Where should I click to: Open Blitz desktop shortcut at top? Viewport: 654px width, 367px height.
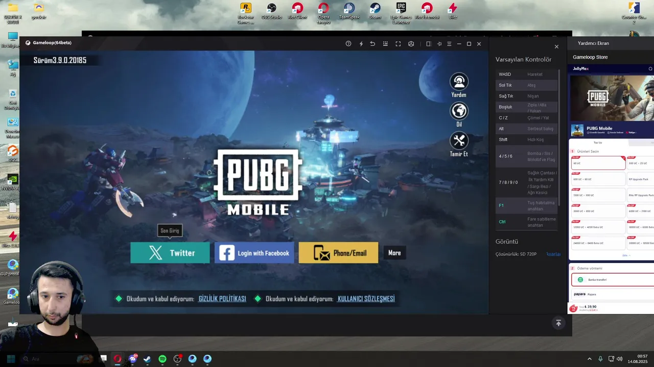point(453,11)
